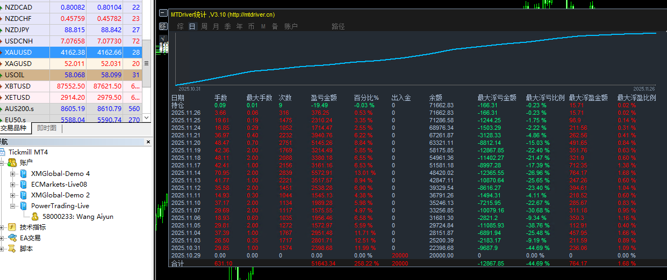
Task: Click the 脚本 scripts icon
Action: click(12, 248)
